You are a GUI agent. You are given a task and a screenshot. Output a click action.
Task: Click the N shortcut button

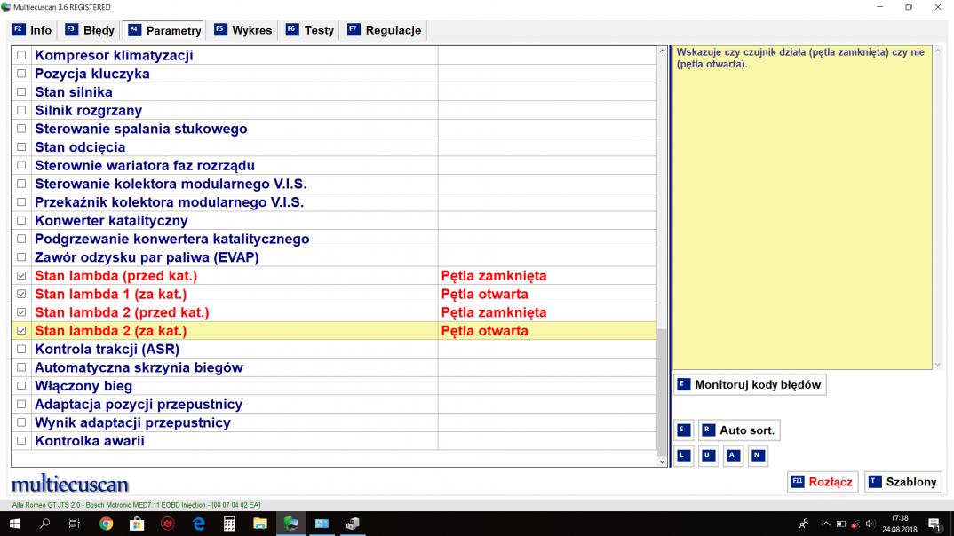click(x=757, y=456)
